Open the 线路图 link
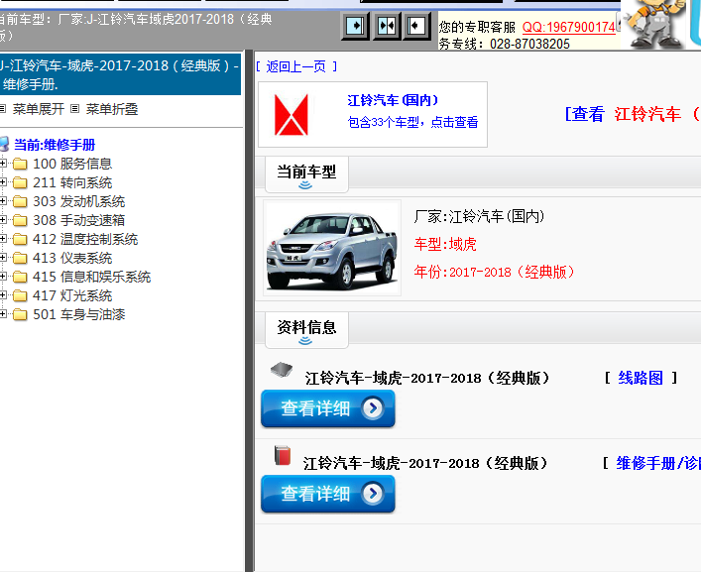 (641, 378)
